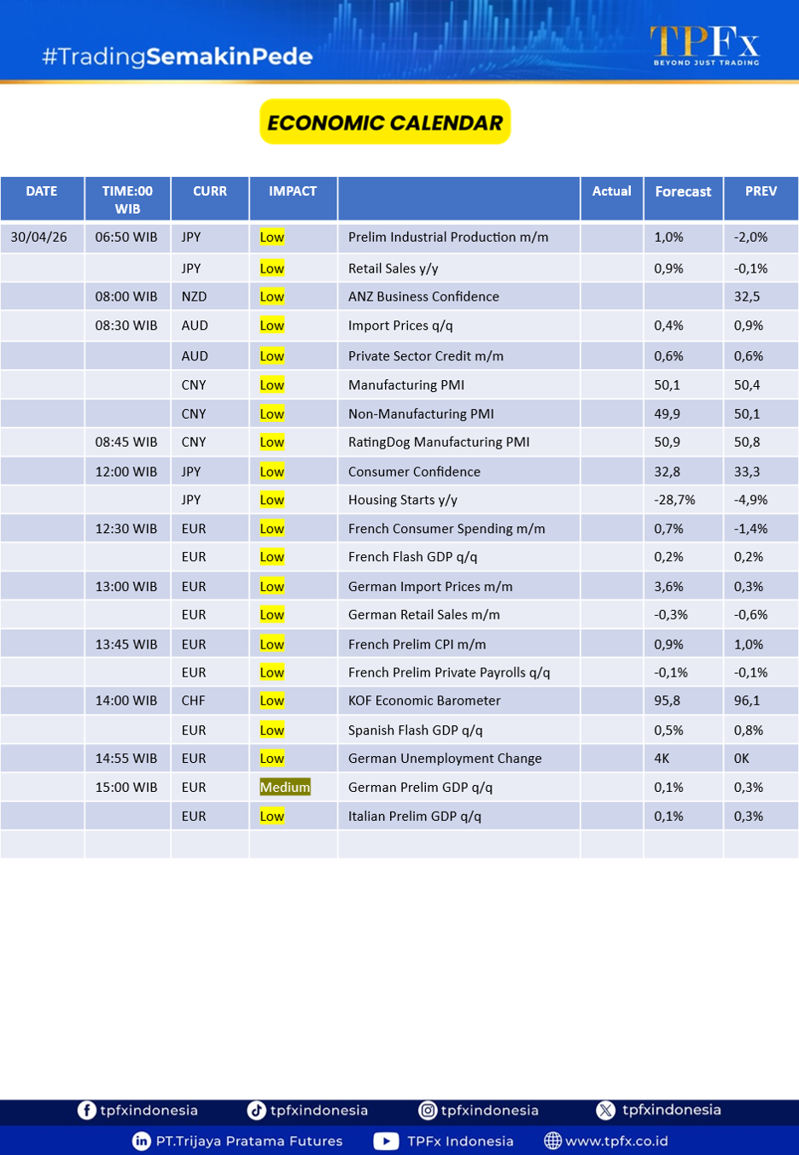Click the X (Twitter) icon in footer
The width and height of the screenshot is (799, 1155).
pos(606,1110)
